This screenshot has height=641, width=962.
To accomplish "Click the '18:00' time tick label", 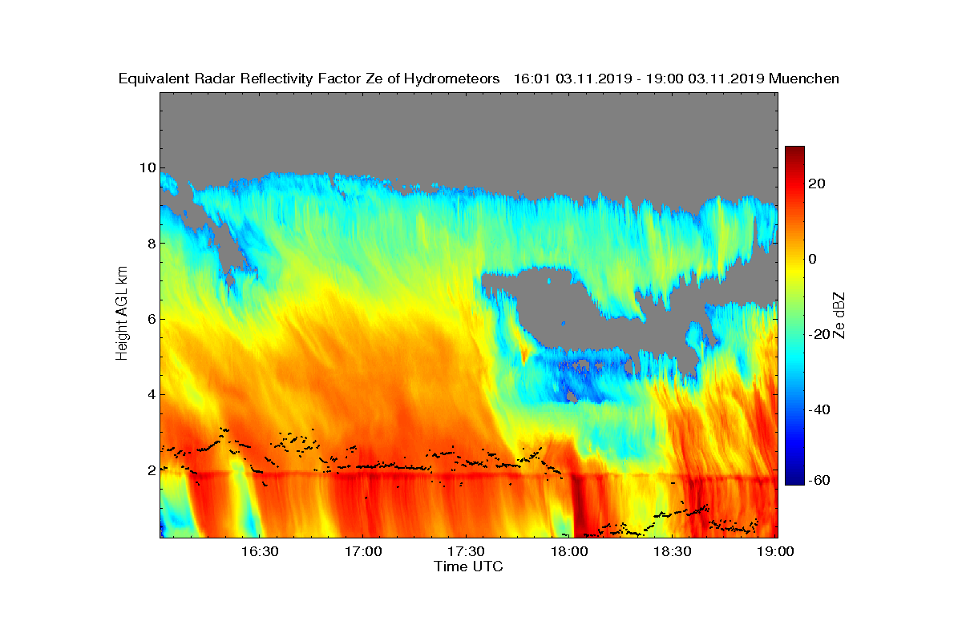I will [569, 552].
